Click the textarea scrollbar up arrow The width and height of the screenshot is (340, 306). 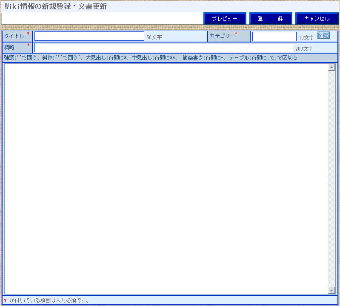point(331,67)
